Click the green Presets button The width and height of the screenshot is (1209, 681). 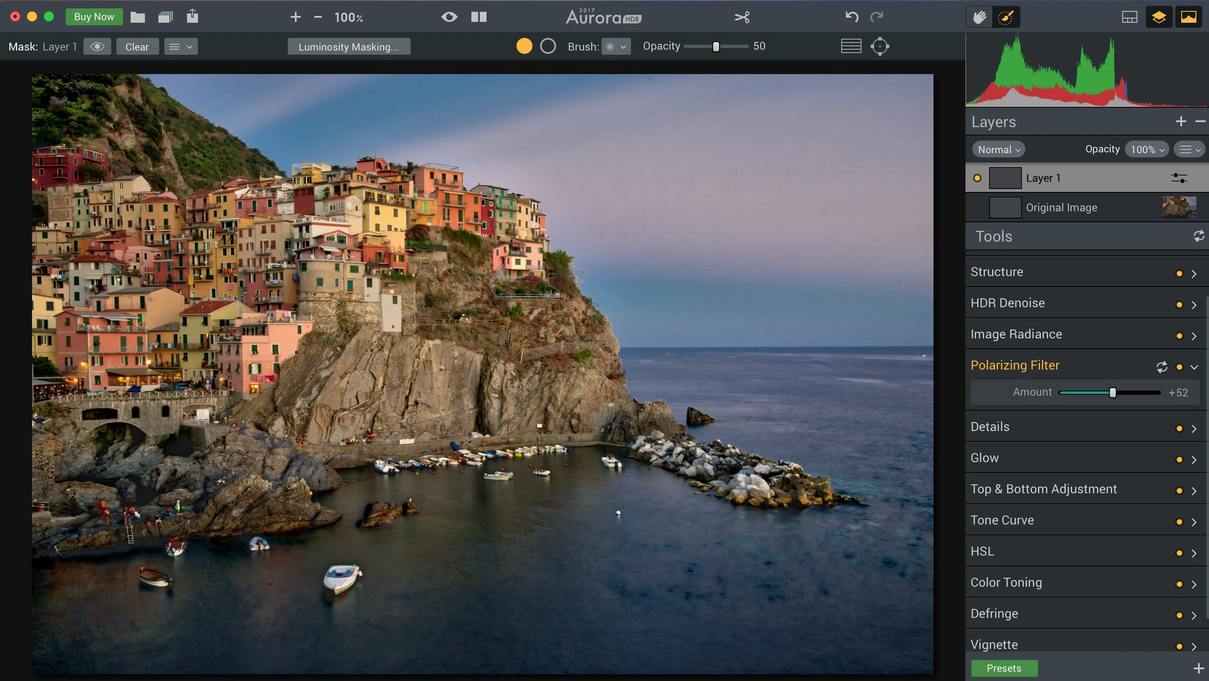[x=1004, y=668]
